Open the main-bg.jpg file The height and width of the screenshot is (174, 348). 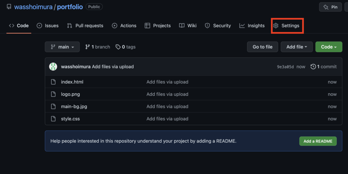(x=74, y=106)
